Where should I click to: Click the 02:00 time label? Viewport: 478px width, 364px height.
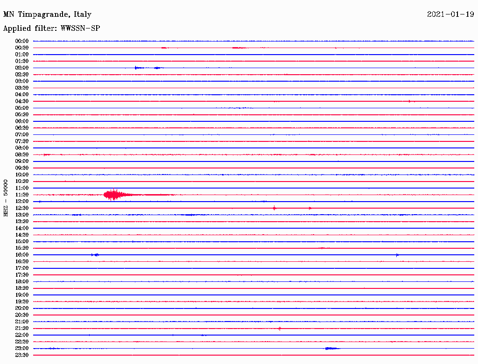click(x=22, y=68)
